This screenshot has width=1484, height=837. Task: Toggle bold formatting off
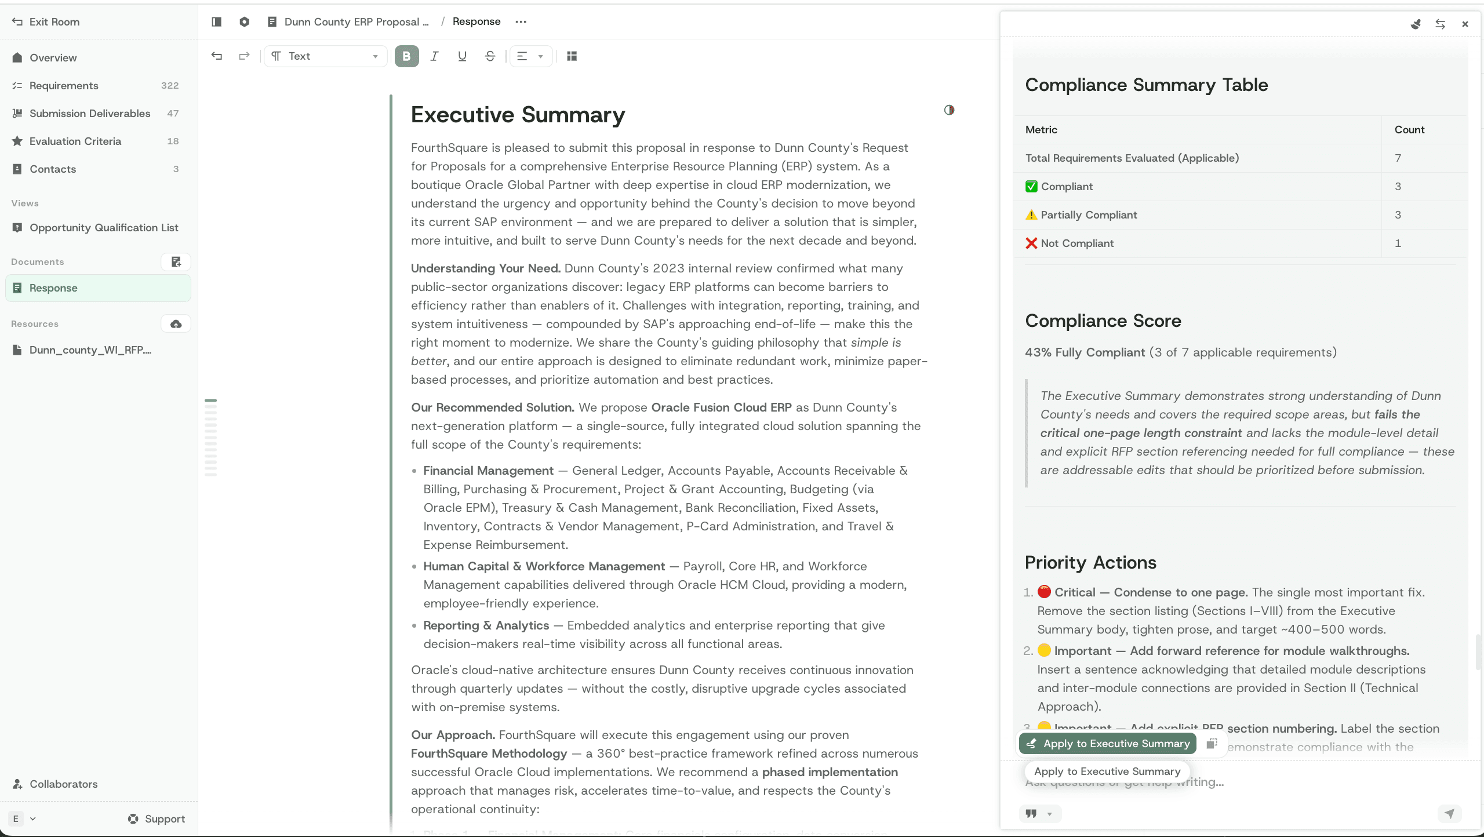(406, 56)
